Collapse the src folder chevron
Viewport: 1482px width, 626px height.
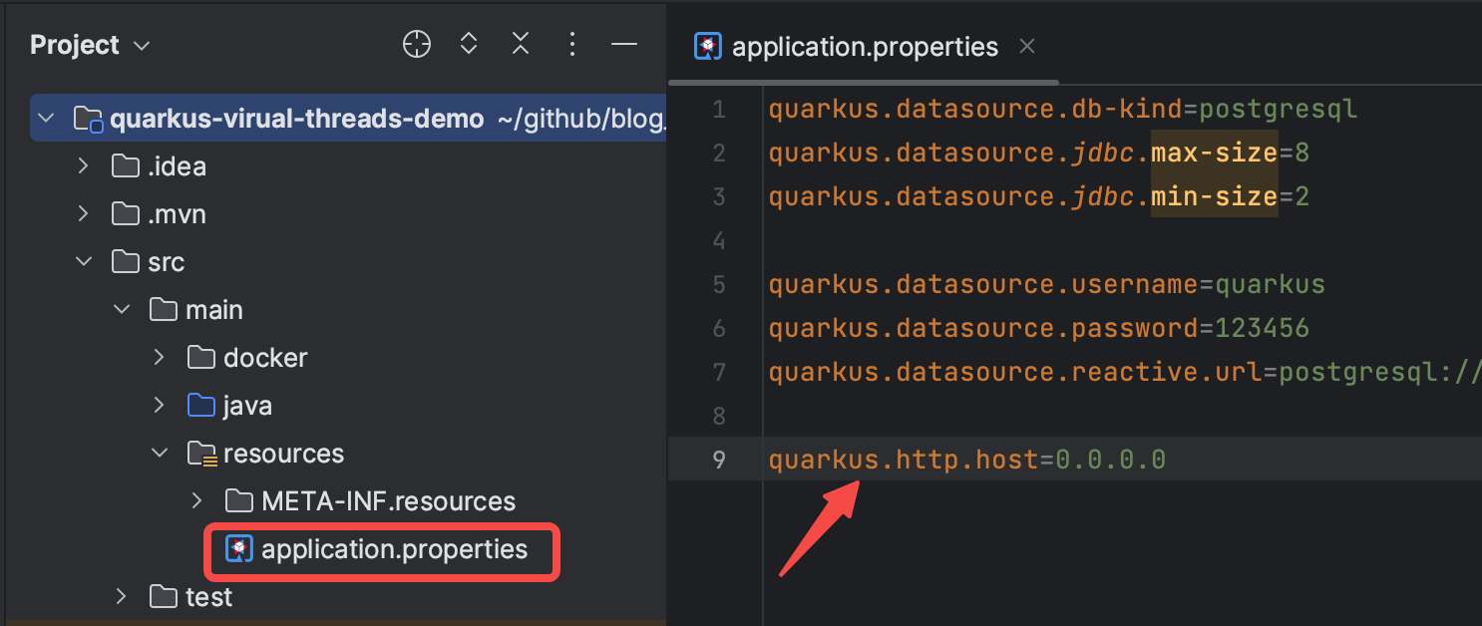pos(83,261)
